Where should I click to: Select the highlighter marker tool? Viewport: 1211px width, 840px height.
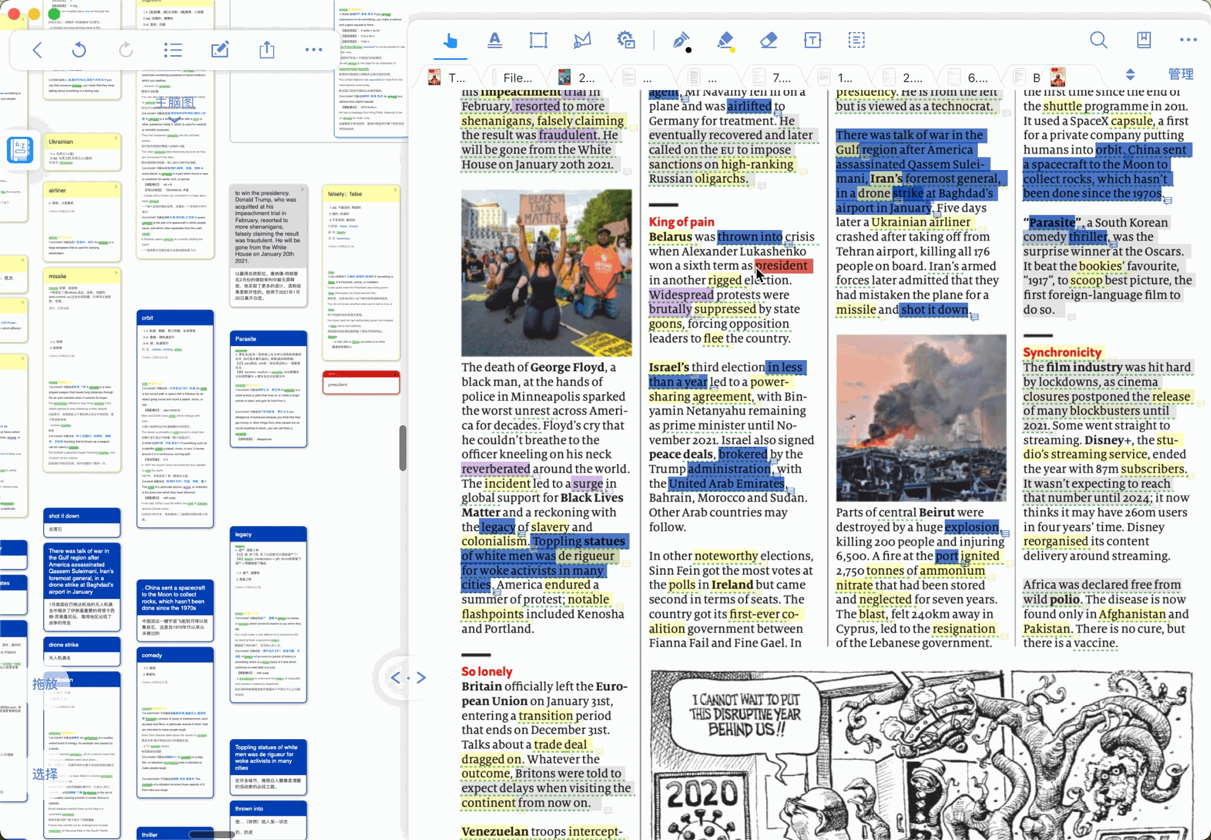(725, 40)
